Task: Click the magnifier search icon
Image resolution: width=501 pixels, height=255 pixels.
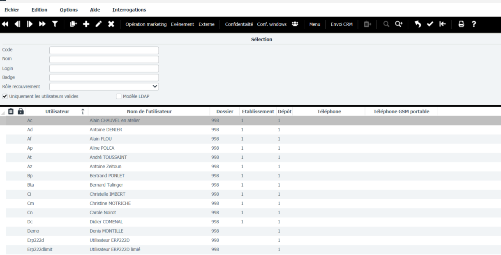Action: (386, 24)
